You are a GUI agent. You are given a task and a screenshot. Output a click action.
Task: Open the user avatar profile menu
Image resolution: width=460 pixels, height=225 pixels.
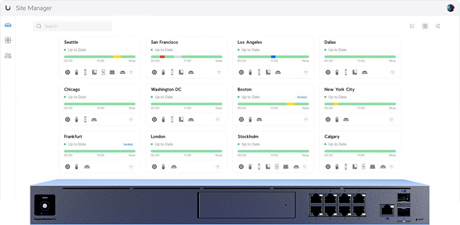pyautogui.click(x=450, y=8)
